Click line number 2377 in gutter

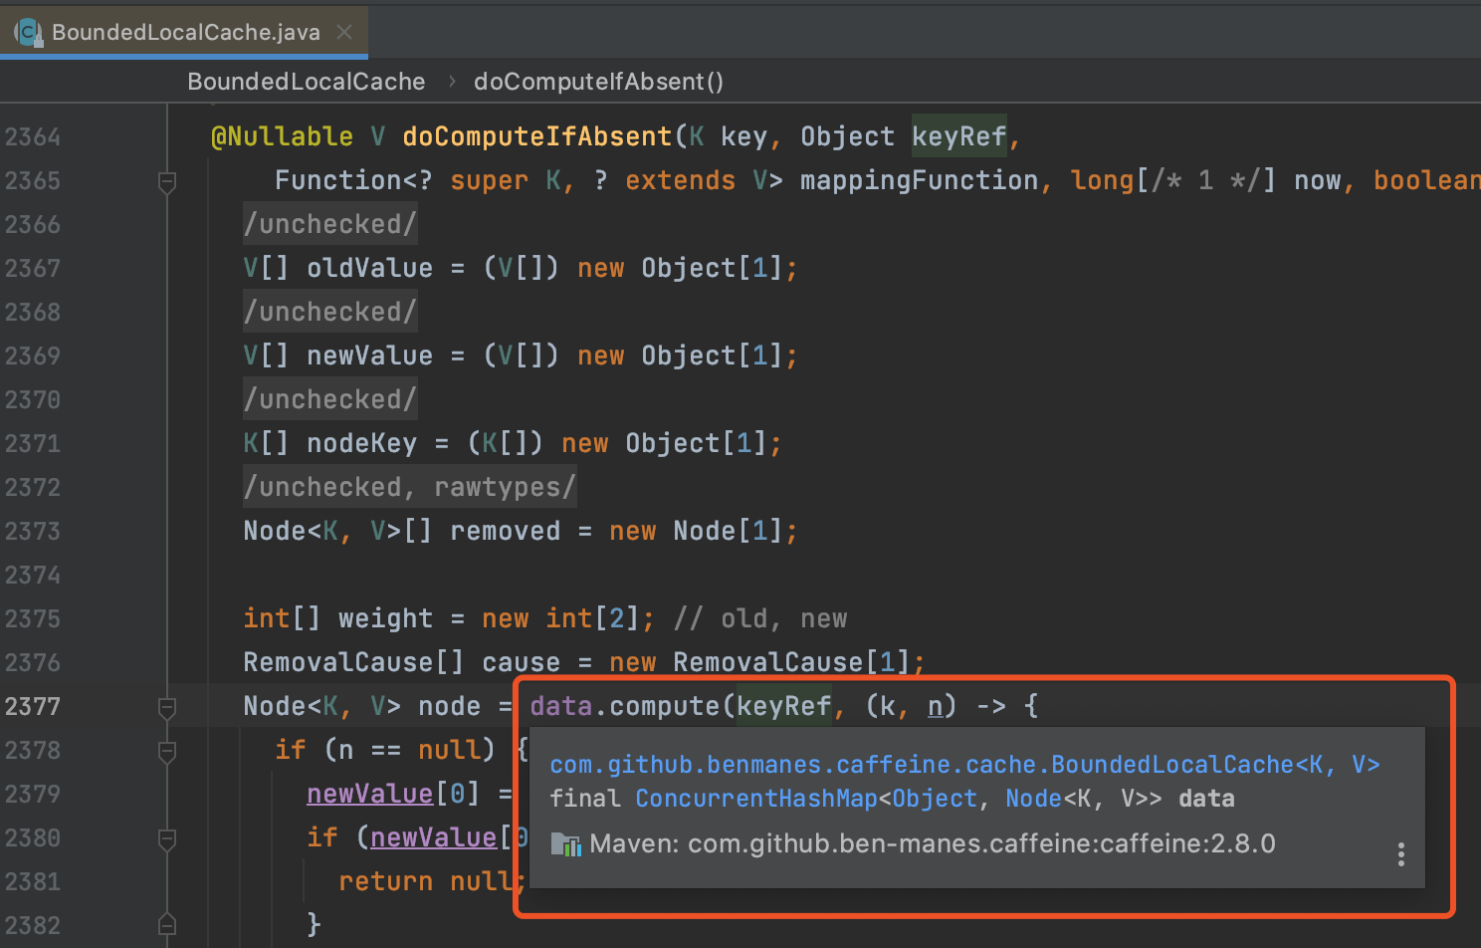pyautogui.click(x=33, y=707)
